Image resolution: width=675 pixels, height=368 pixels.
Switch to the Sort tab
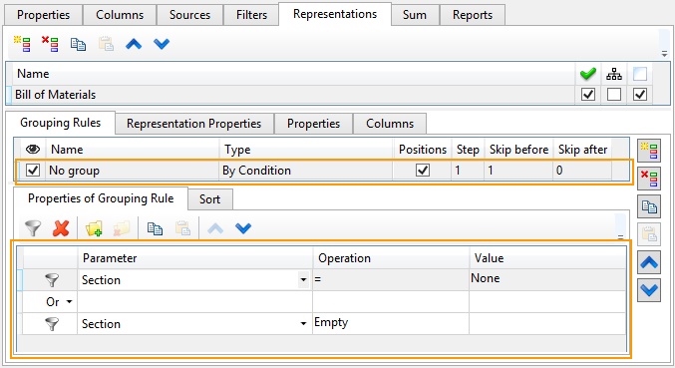click(209, 199)
